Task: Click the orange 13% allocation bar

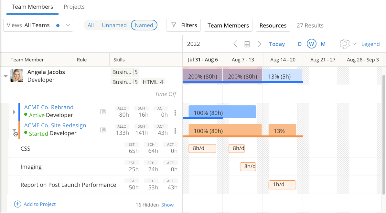Action: [282, 131]
